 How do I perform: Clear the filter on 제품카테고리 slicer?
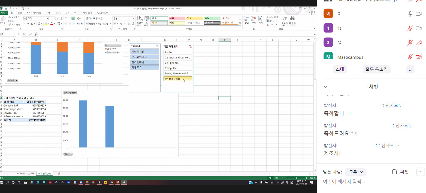pos(190,46)
